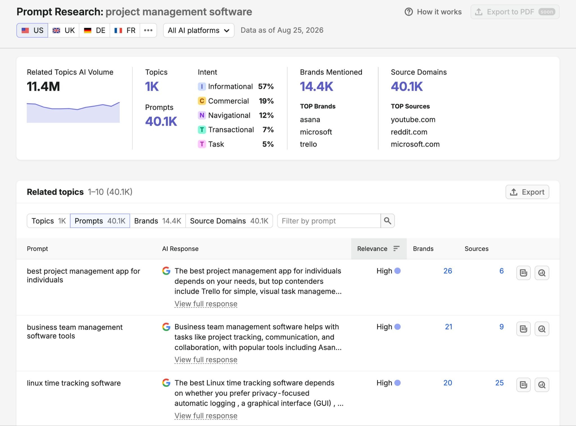Open the Prompts 40.1K tab
576x426 pixels.
tap(100, 221)
